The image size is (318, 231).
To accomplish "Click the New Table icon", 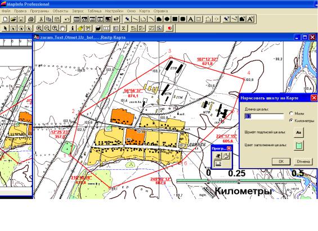I will coord(6,19).
